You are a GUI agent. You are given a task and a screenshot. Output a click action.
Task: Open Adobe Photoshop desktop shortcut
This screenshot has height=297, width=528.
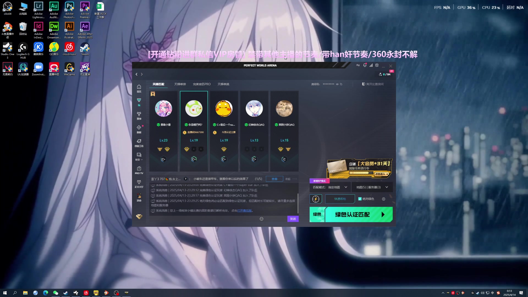click(x=69, y=10)
